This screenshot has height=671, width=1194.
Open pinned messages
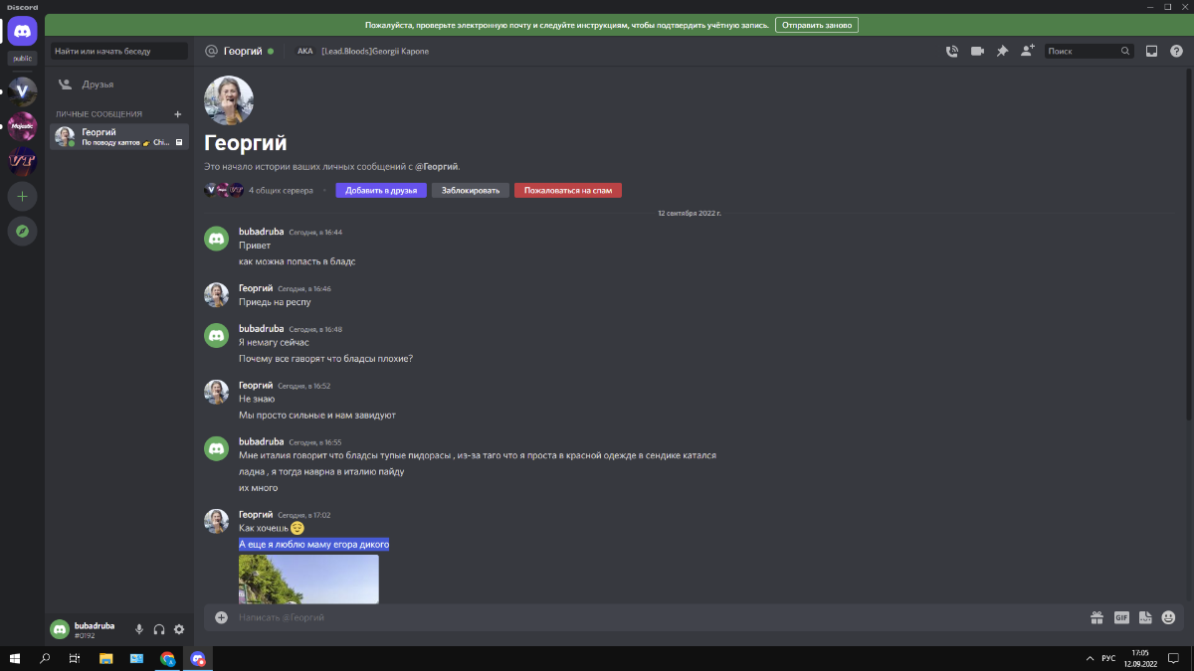pos(1002,51)
